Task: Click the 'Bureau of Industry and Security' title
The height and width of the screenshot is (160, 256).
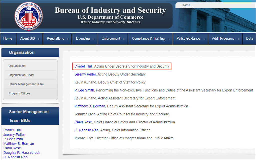Action: (x=110, y=10)
